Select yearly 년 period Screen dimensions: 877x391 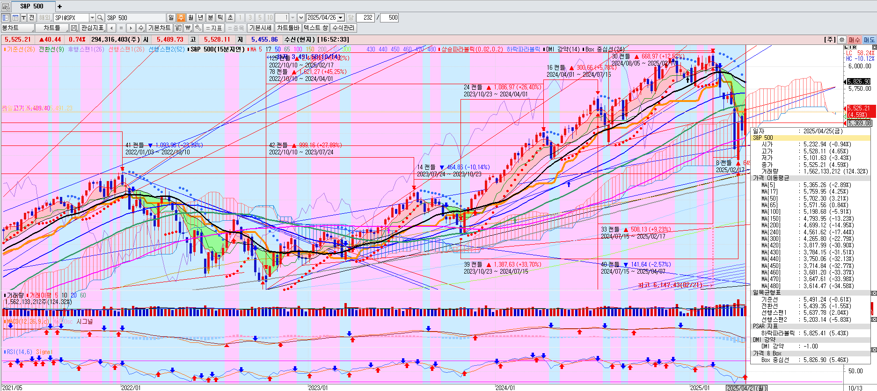click(x=200, y=17)
